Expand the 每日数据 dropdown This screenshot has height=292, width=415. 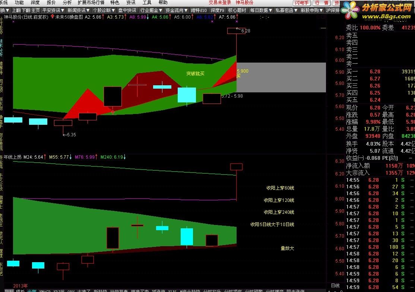click(261, 10)
